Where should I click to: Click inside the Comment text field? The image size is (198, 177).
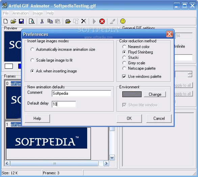[x=81, y=93]
